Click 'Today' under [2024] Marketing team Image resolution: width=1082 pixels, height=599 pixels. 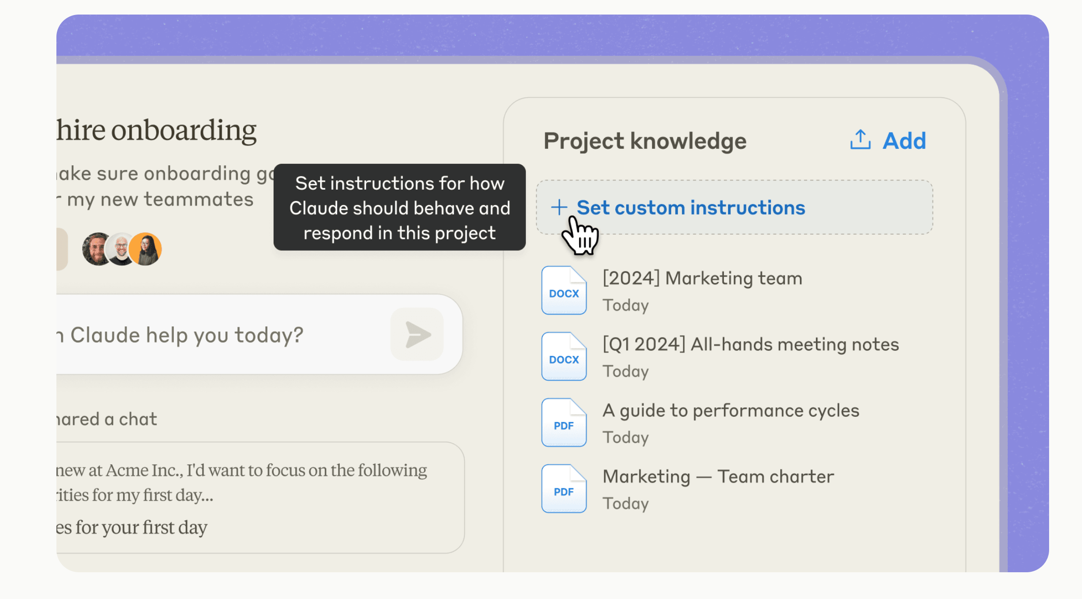coord(626,305)
